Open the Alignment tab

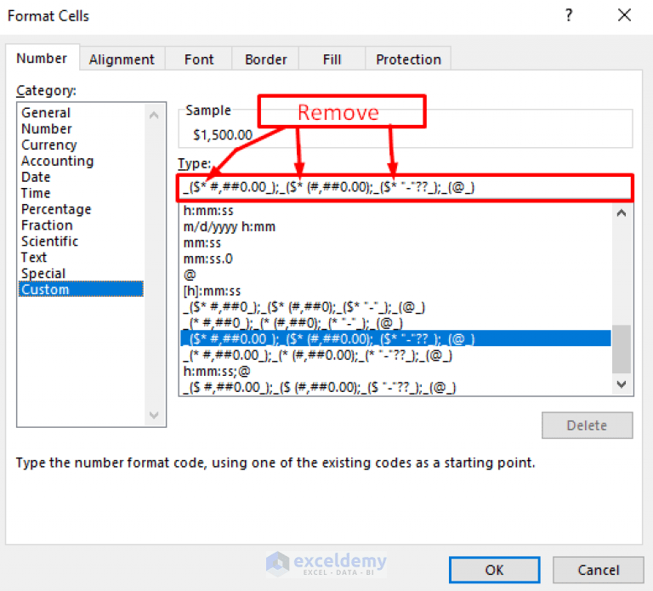click(x=122, y=60)
